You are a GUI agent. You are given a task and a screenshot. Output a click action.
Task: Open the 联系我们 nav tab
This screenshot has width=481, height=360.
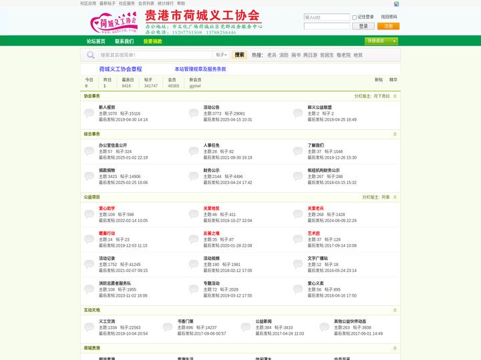coord(124,41)
